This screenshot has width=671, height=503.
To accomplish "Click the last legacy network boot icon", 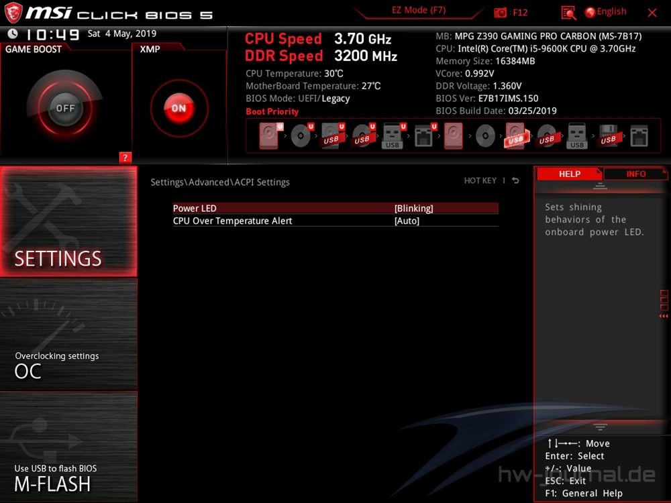I will click(x=639, y=136).
